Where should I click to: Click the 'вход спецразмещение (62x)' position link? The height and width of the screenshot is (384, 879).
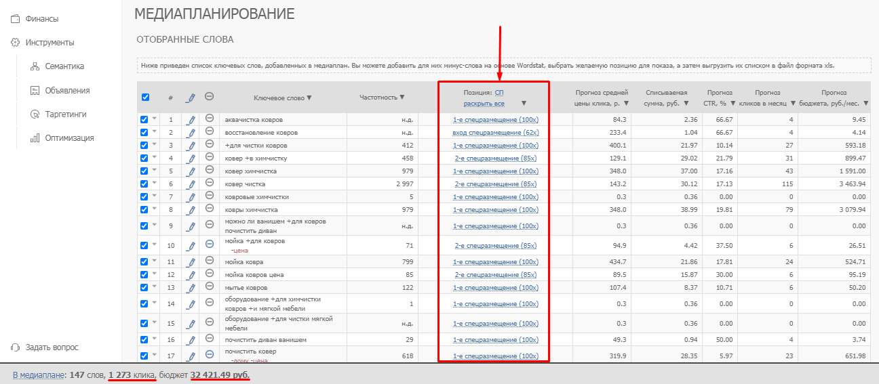click(x=495, y=133)
